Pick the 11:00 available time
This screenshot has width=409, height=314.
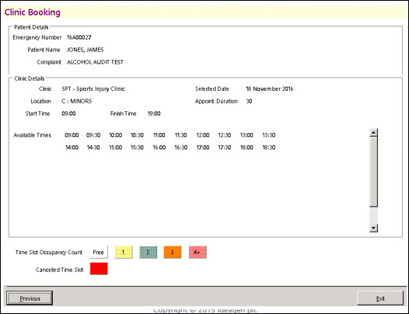(x=159, y=135)
